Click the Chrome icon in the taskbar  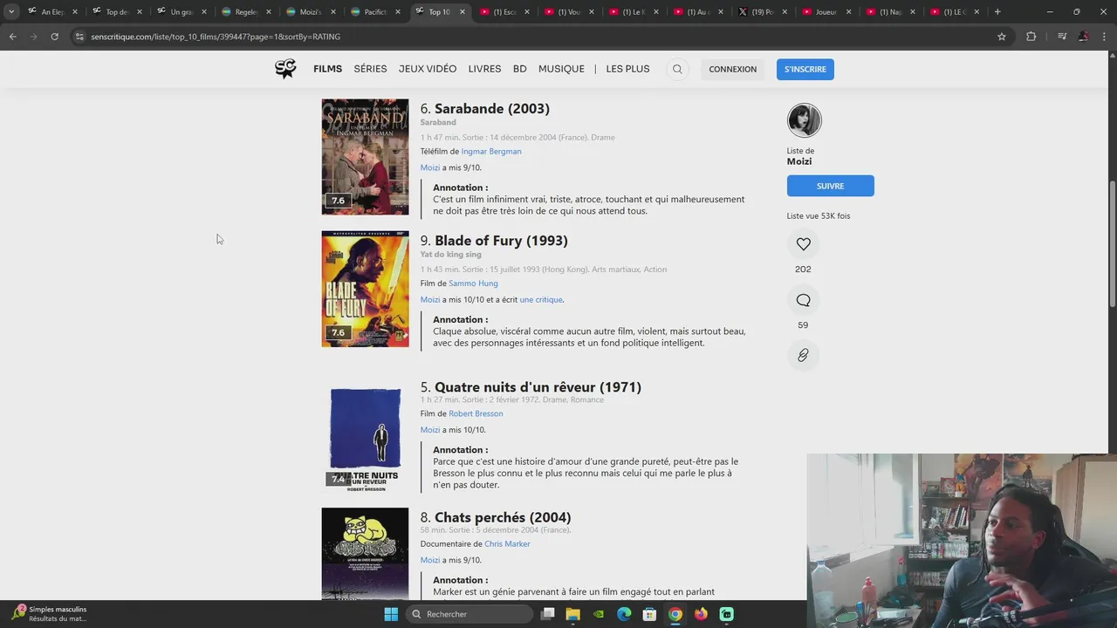[675, 614]
